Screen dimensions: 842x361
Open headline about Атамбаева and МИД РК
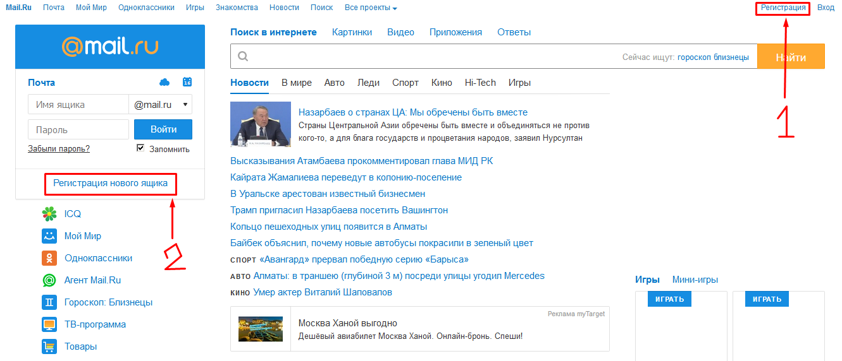click(361, 161)
